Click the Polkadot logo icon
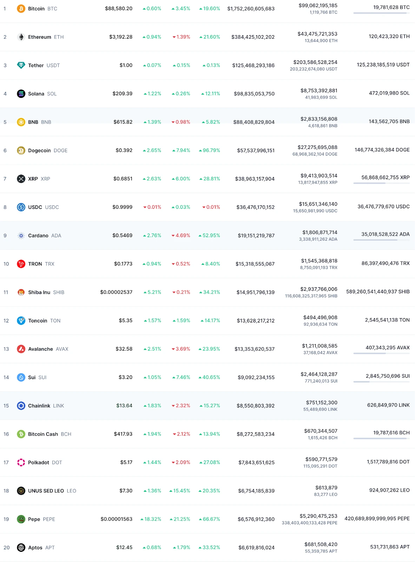Image resolution: width=415 pixels, height=562 pixels. [21, 463]
